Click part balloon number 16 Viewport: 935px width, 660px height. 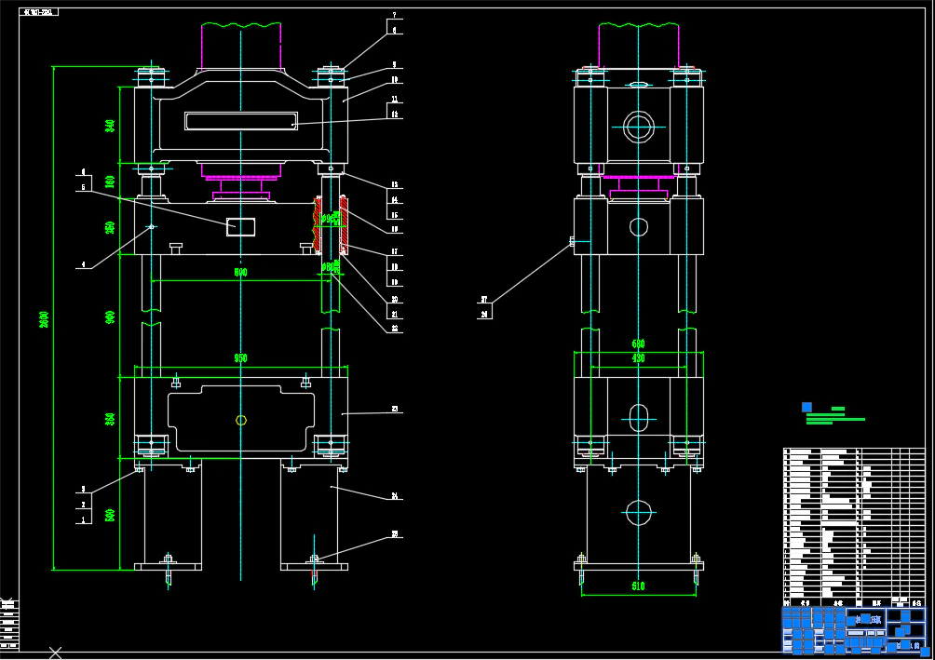394,229
